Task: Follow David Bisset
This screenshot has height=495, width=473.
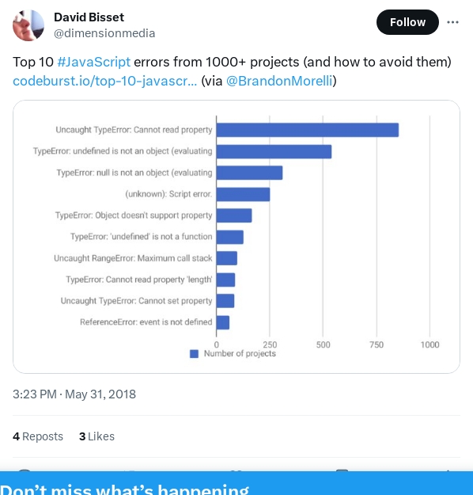Action: pos(407,22)
